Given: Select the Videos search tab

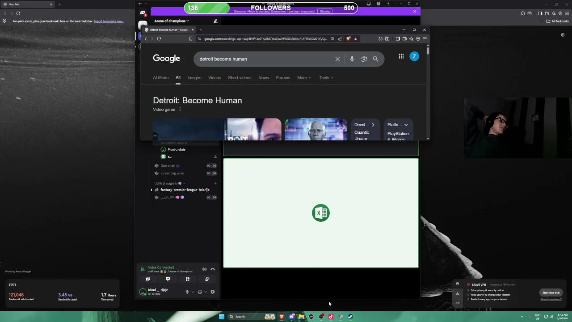Looking at the screenshot, I should coord(214,78).
